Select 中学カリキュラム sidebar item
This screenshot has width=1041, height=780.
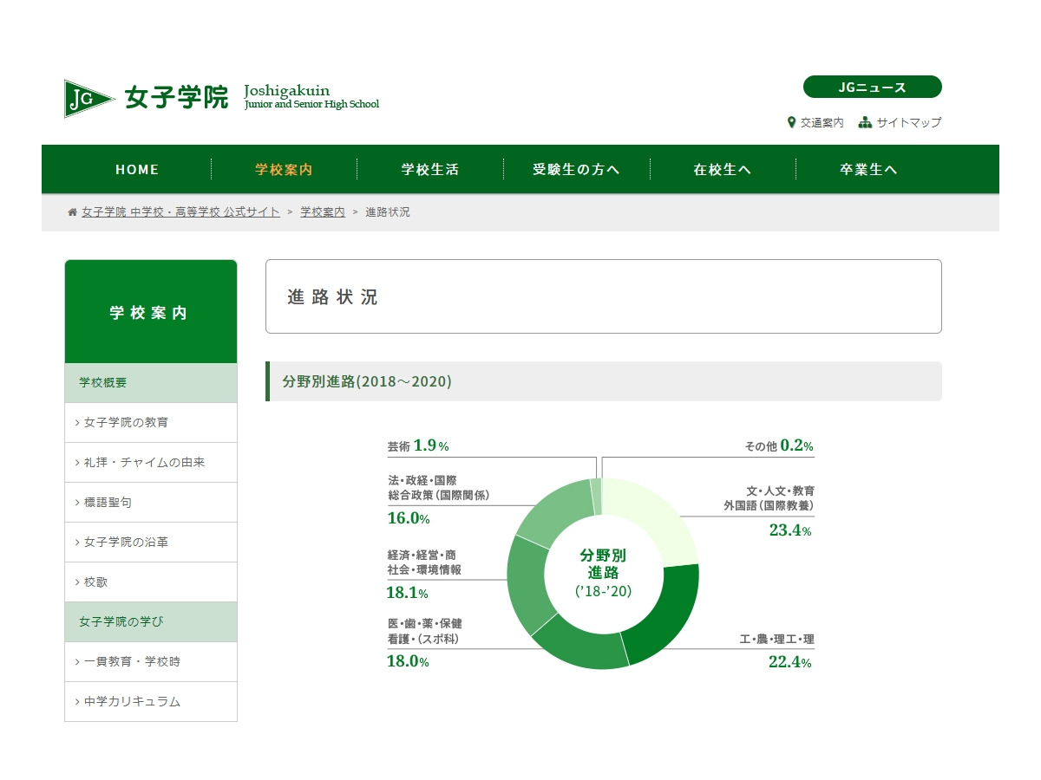click(133, 702)
